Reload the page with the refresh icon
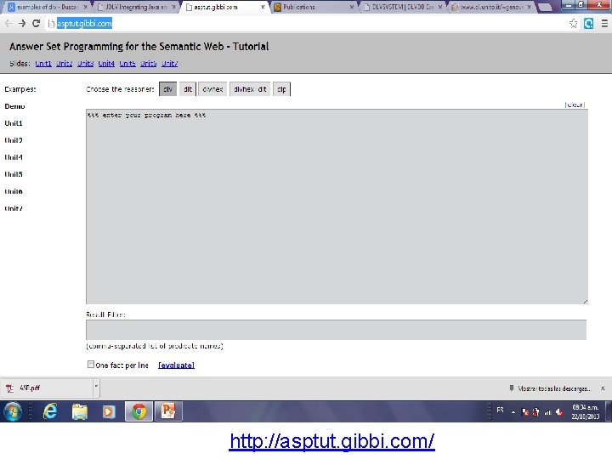612x459 pixels. click(36, 24)
